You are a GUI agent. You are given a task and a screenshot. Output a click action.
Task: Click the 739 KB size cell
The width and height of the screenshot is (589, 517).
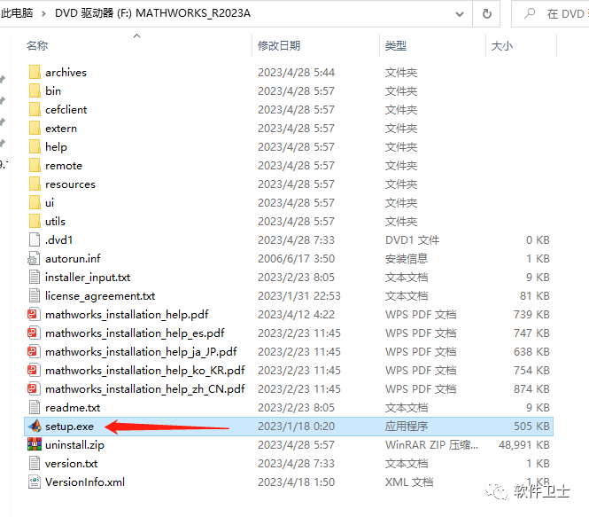pyautogui.click(x=531, y=314)
